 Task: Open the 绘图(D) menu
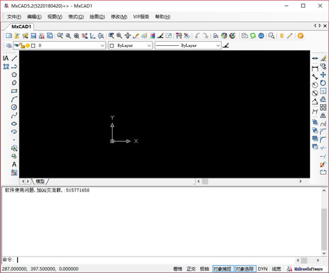pyautogui.click(x=97, y=16)
